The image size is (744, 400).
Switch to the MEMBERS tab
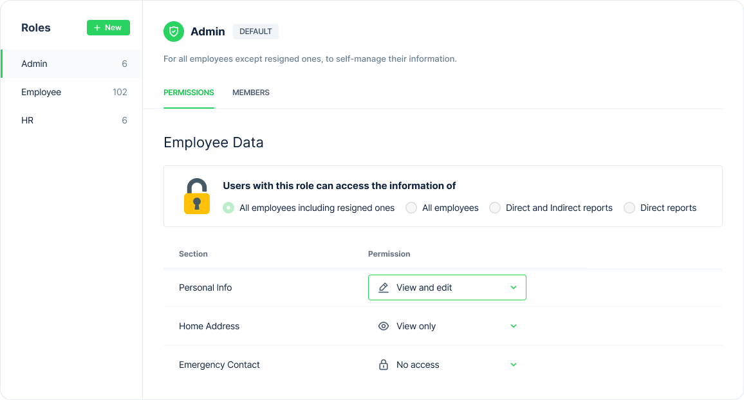click(250, 93)
